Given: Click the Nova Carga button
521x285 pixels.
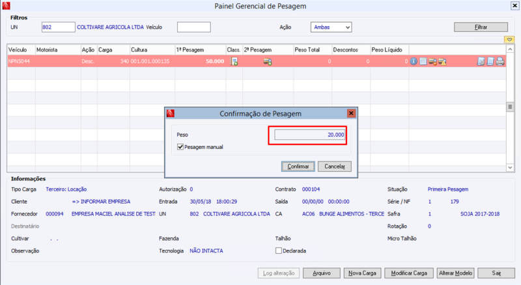Looking at the screenshot, I should click(362, 273).
